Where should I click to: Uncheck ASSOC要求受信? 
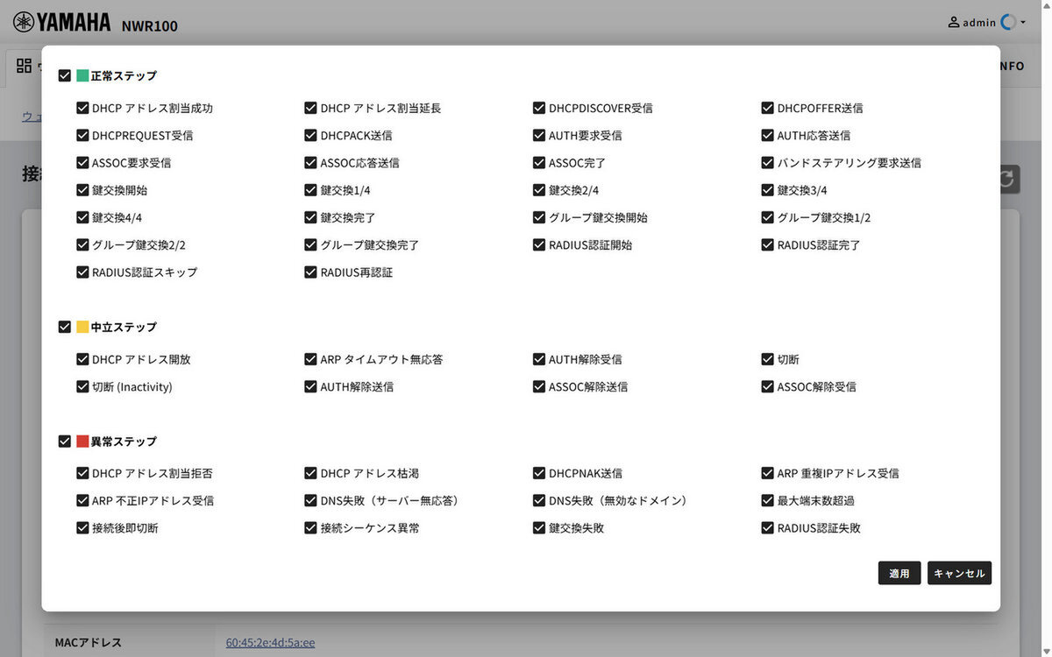pos(82,163)
